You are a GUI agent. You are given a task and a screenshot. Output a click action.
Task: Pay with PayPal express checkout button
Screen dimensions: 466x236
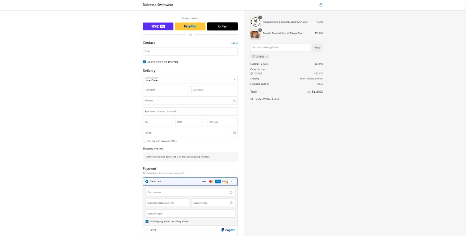coord(190,26)
